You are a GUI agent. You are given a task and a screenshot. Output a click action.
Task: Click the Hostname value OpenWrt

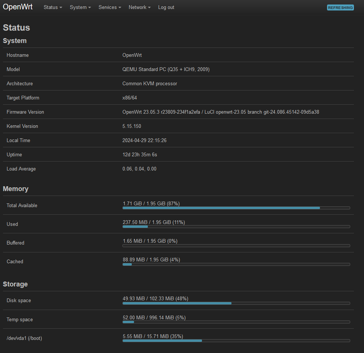[x=131, y=55]
